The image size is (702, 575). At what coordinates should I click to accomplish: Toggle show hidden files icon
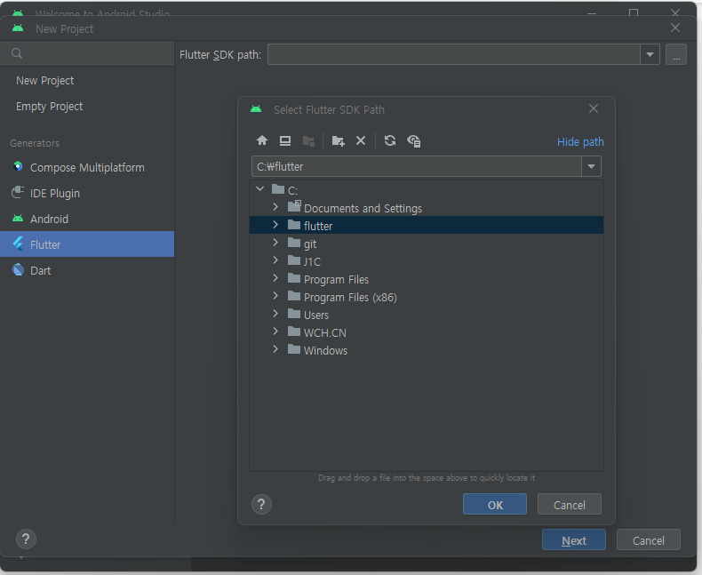tap(414, 140)
